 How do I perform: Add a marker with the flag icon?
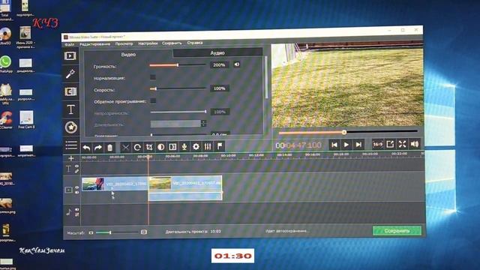click(x=220, y=146)
